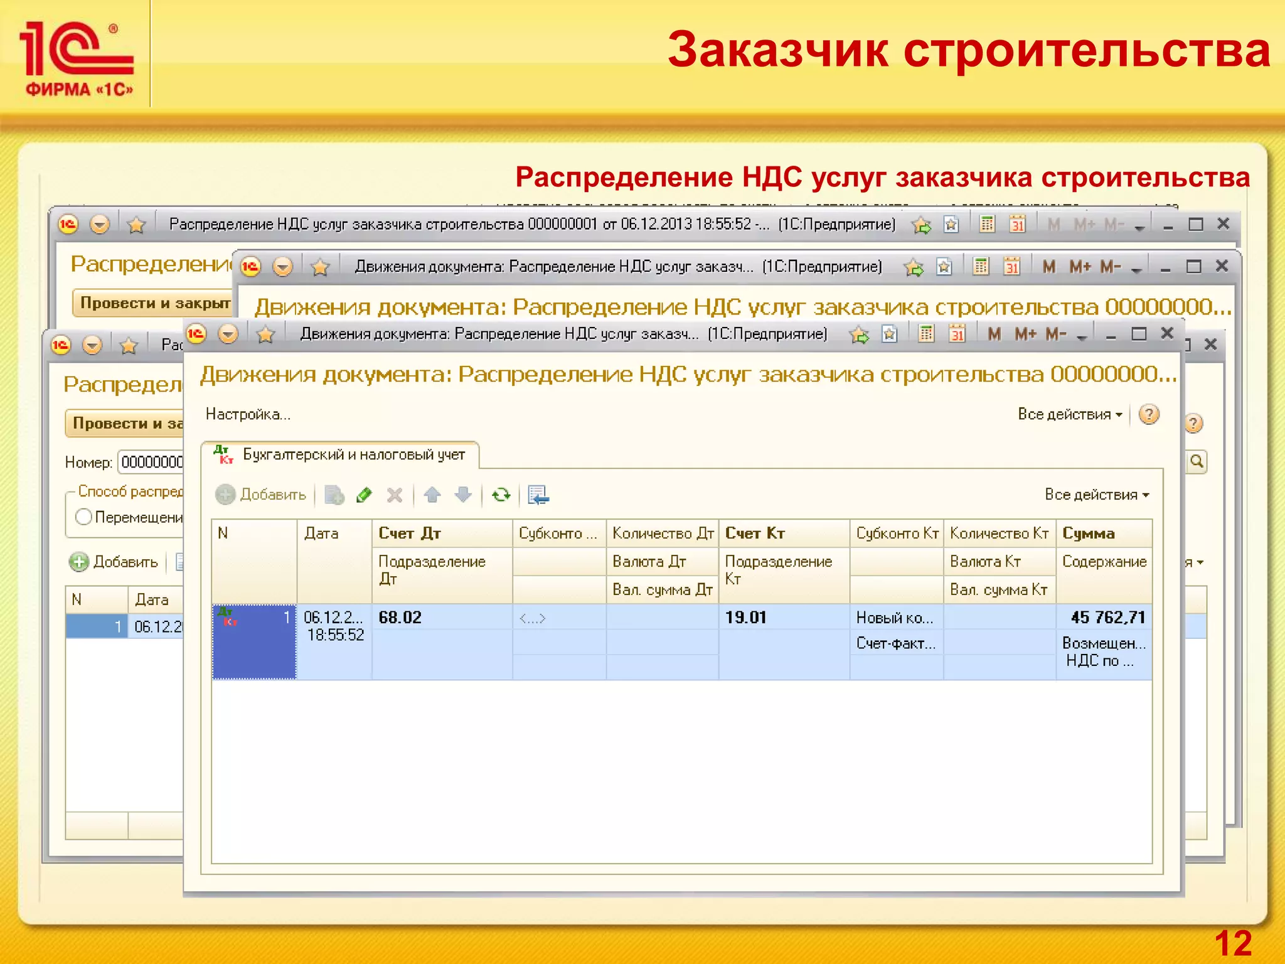This screenshot has height=964, width=1285.
Task: Select the Перемещени... radio button in the left window
Action: 83,517
